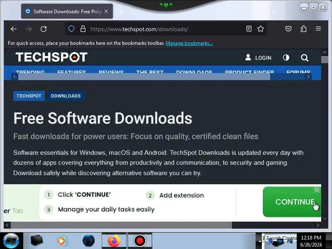
Task: Click the site security padlock icon
Action: [83, 29]
